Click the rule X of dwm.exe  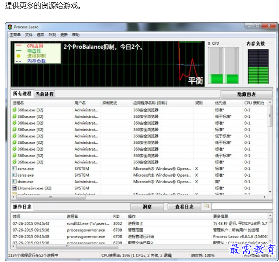click(x=196, y=182)
